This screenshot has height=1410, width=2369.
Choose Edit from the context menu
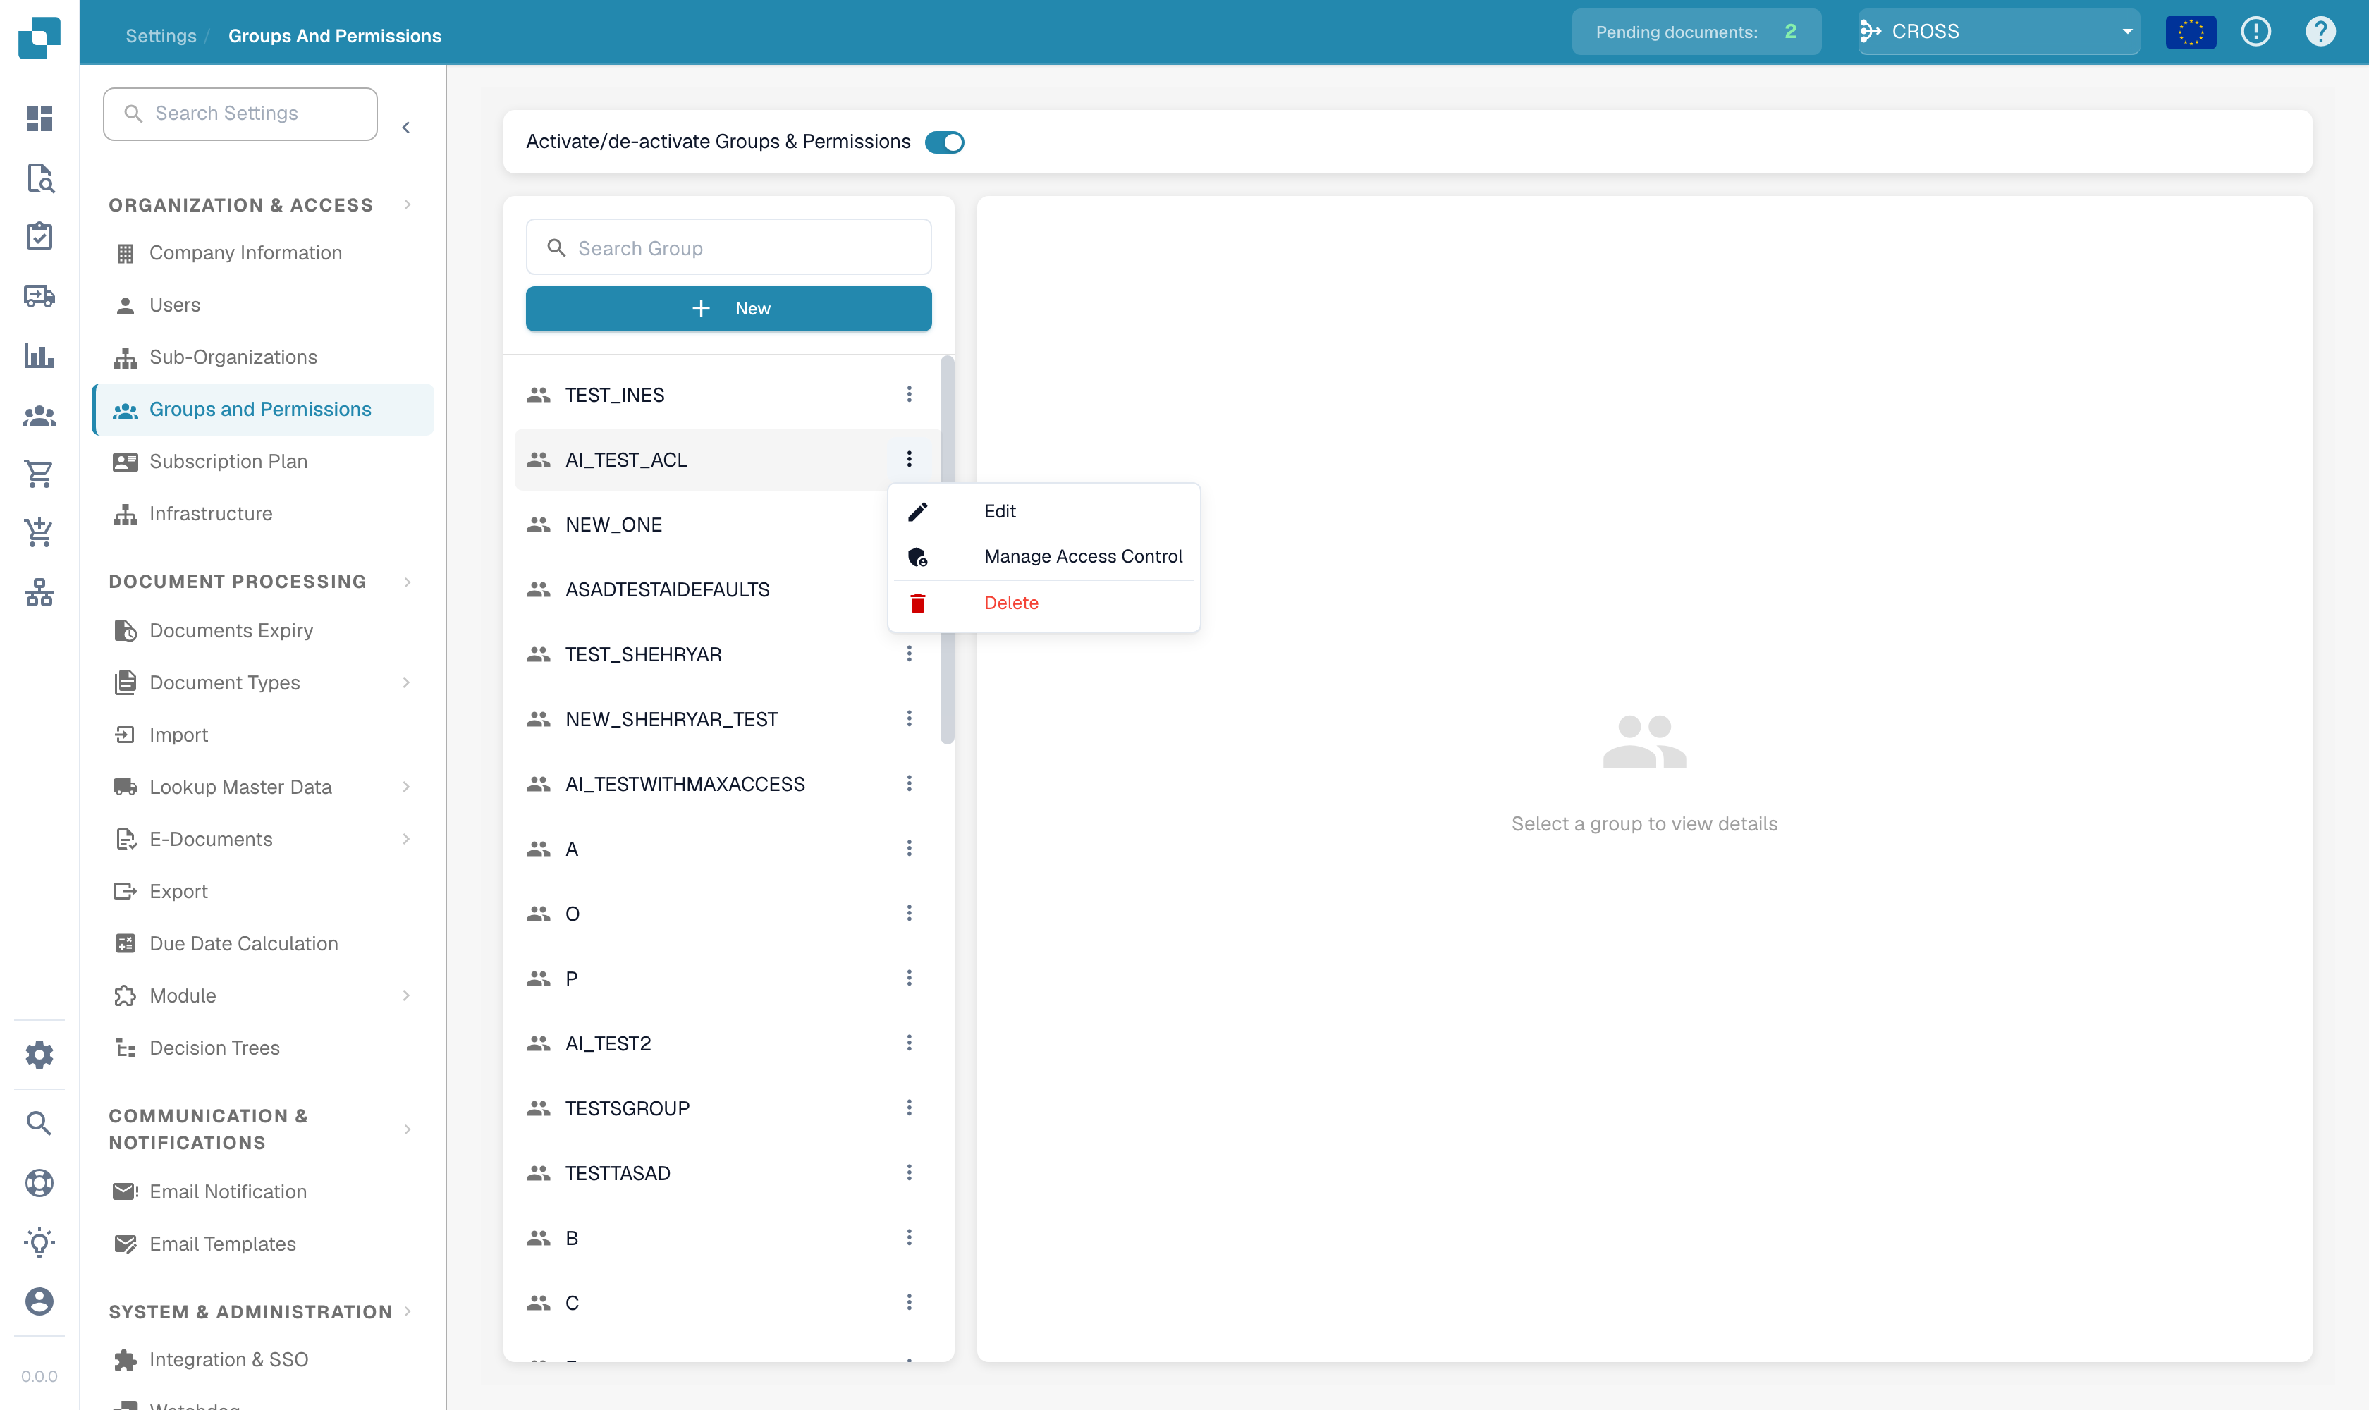point(1043,511)
